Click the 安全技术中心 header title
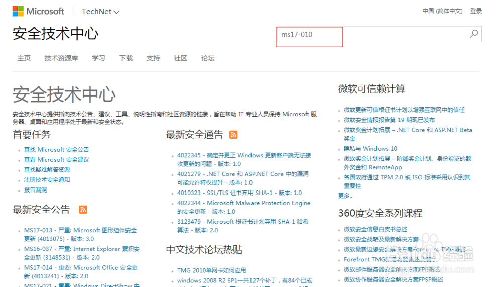 (x=55, y=34)
